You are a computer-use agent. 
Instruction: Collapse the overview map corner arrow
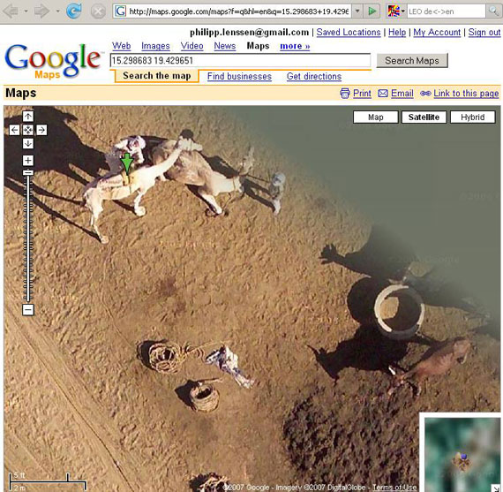pos(497,488)
